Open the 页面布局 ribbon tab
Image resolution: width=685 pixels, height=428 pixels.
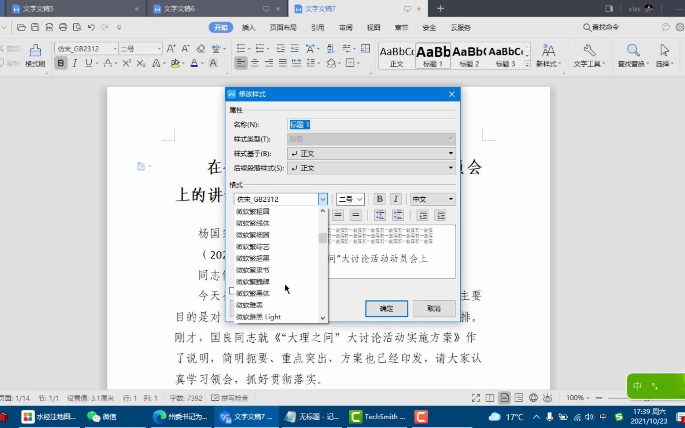point(283,27)
